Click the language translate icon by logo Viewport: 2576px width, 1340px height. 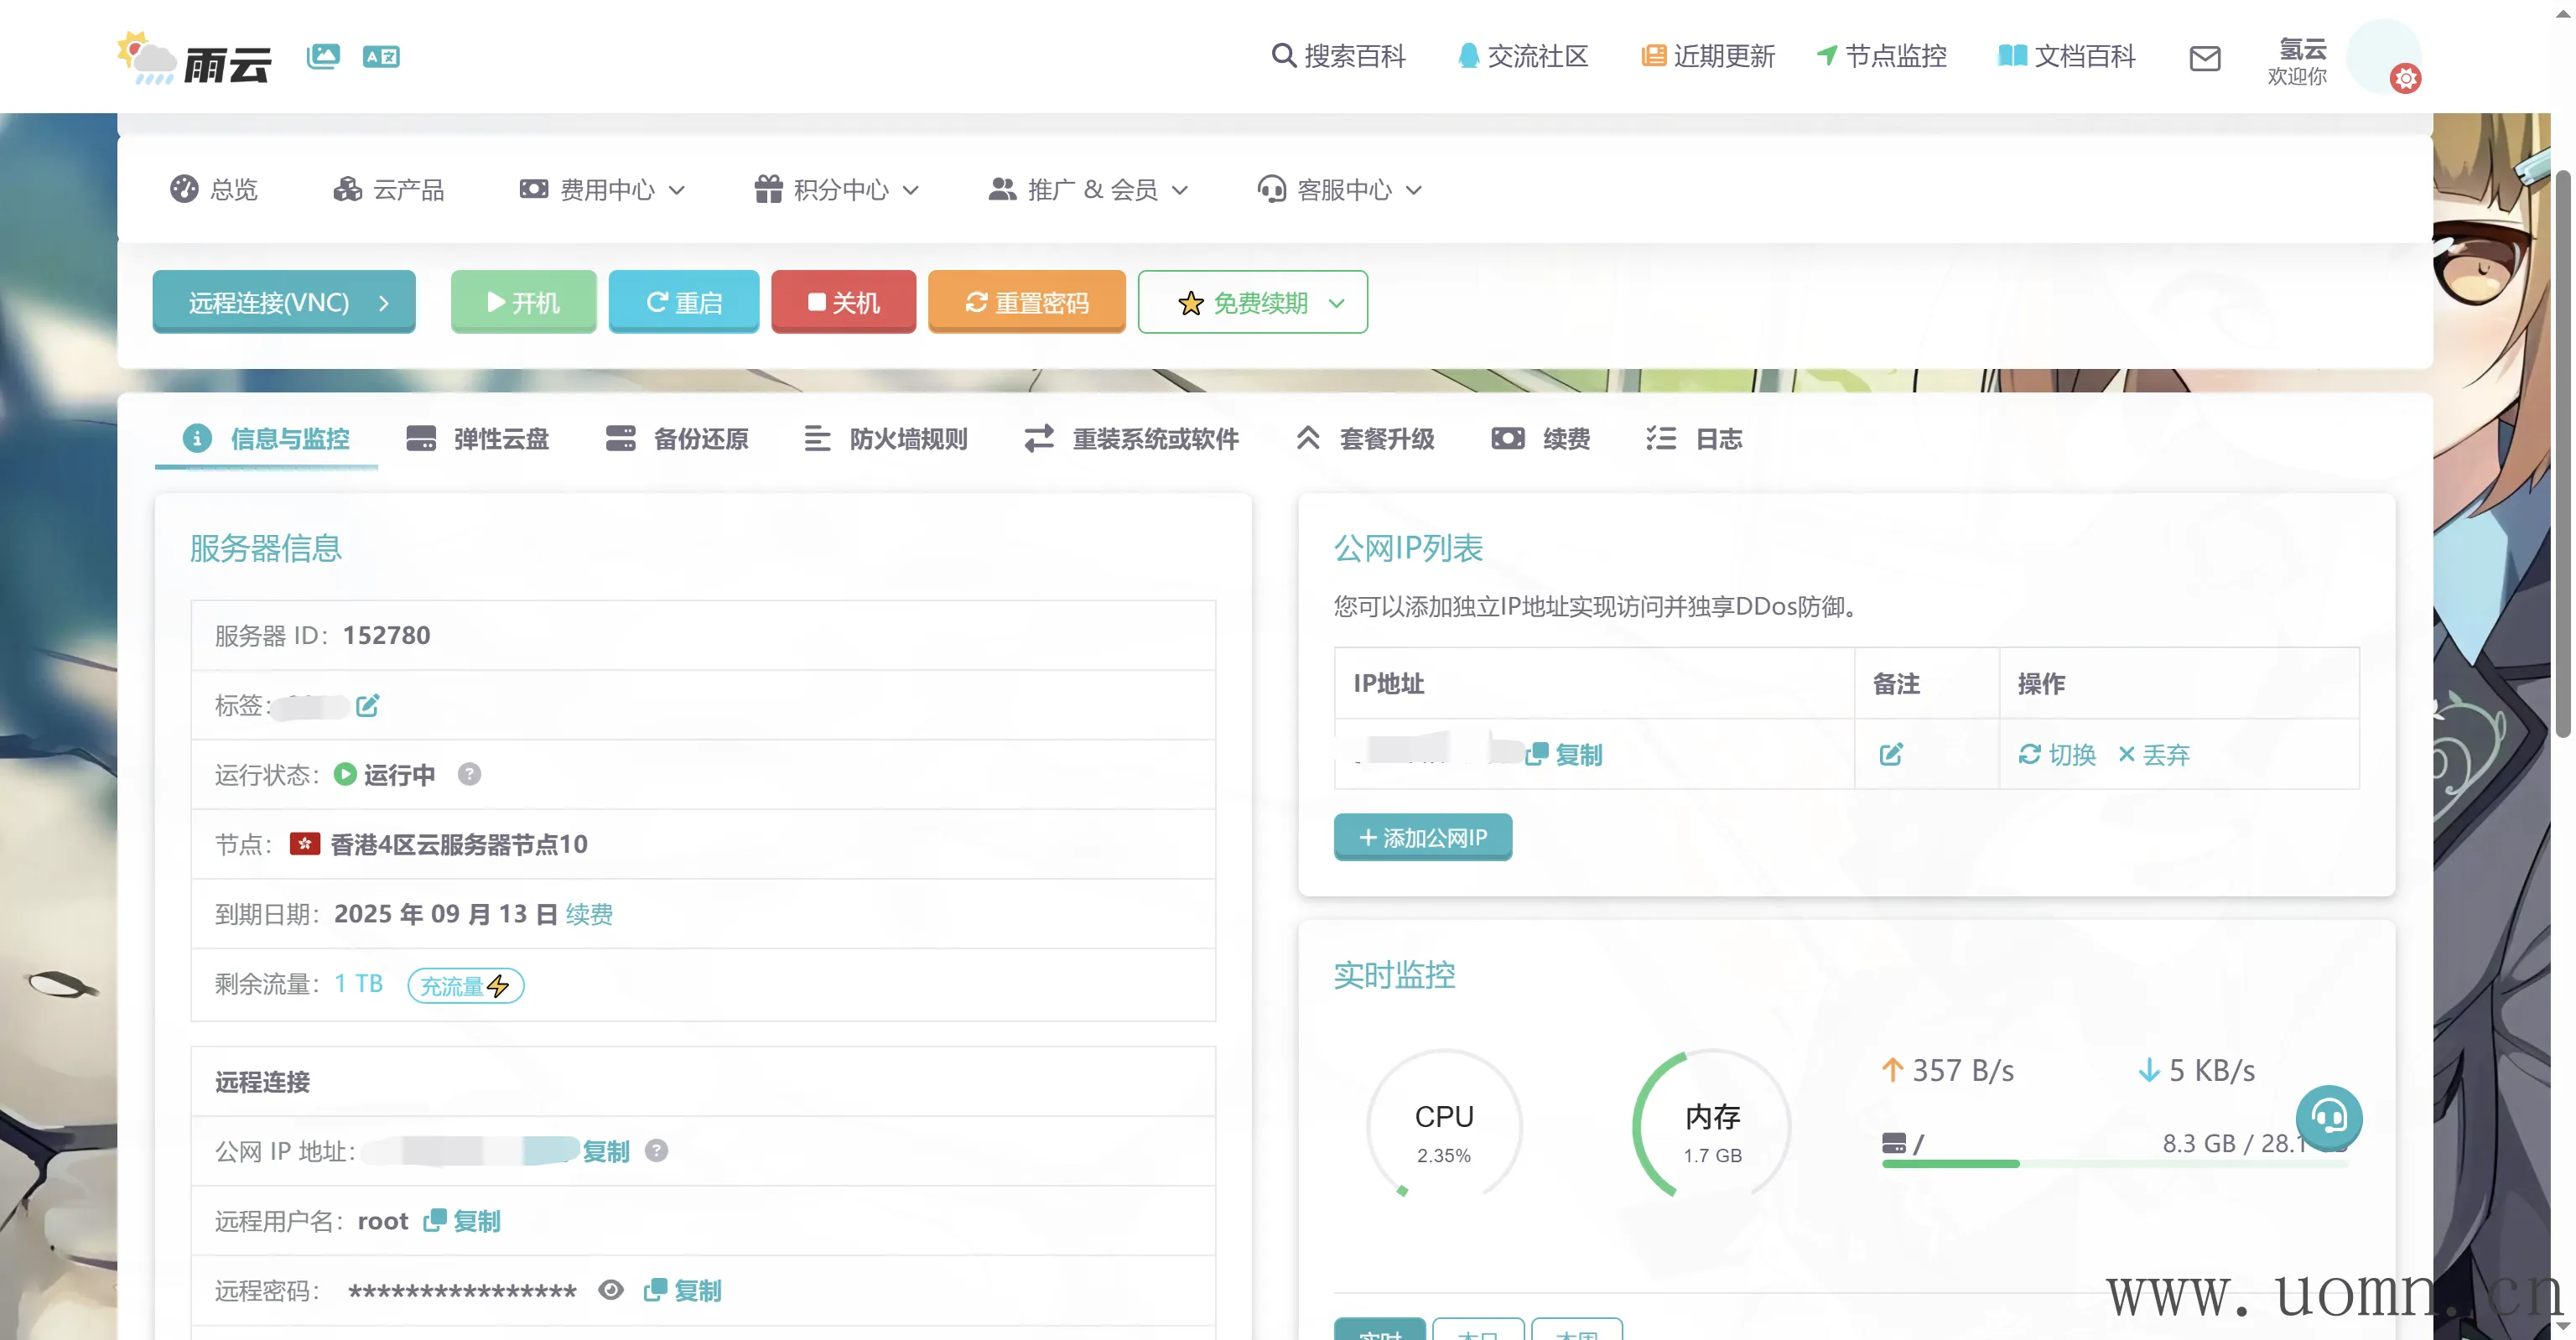point(381,57)
